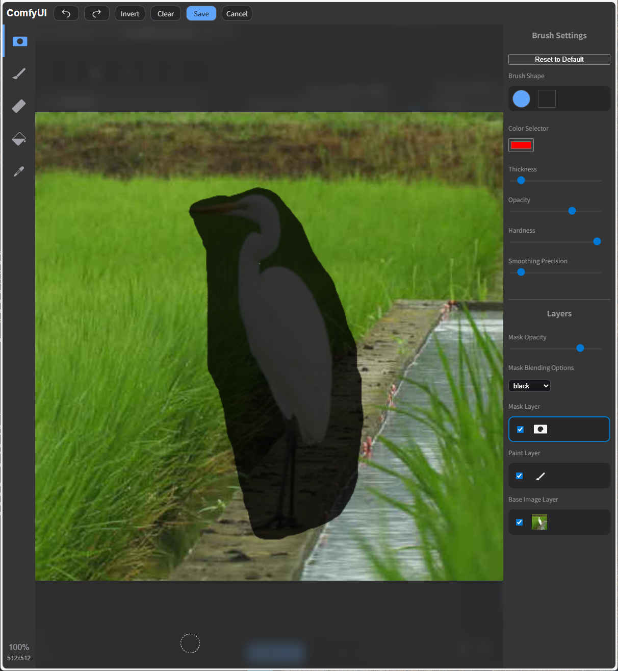The image size is (618, 671).
Task: Select the Paint Brush tool
Action: point(19,73)
